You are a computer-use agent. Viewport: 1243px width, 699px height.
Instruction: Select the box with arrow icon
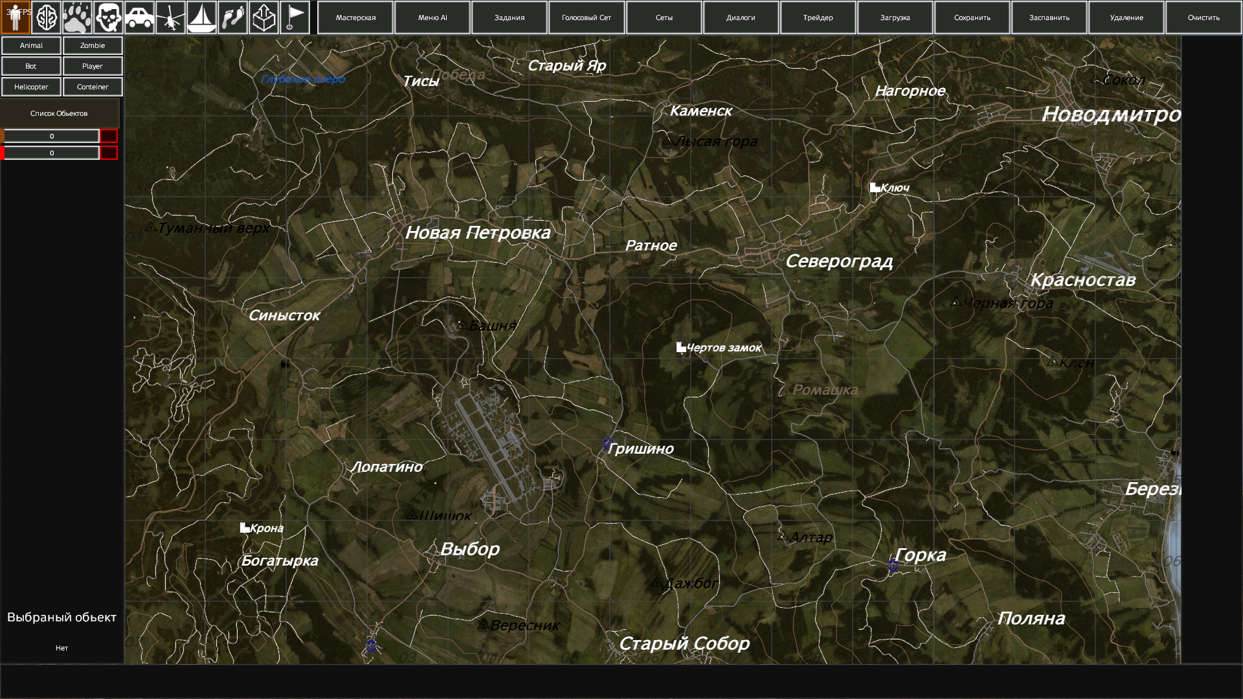click(263, 17)
